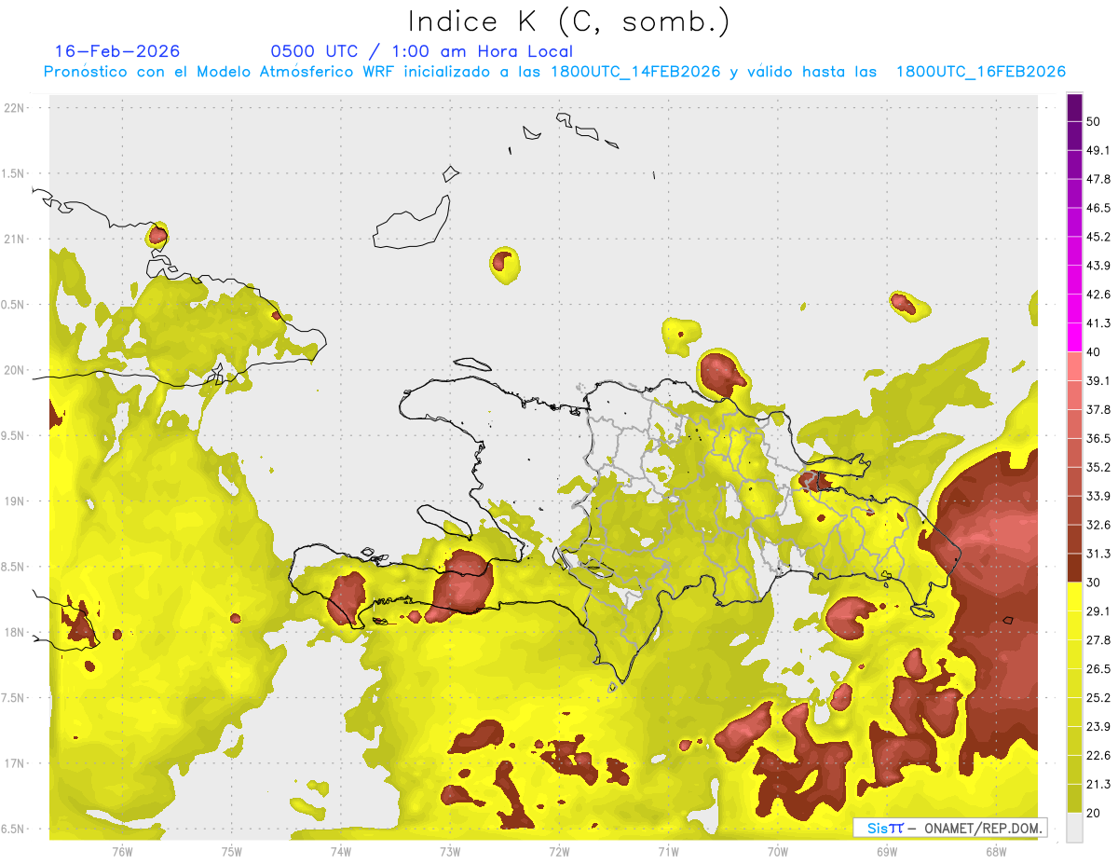Click the '18N' latitude axis label
This screenshot has height=864, width=1118.
[16, 632]
